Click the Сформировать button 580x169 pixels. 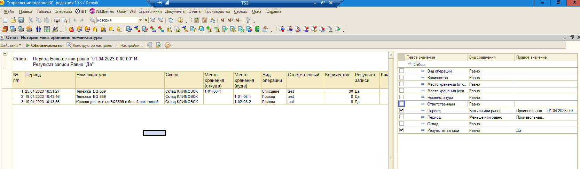point(44,45)
